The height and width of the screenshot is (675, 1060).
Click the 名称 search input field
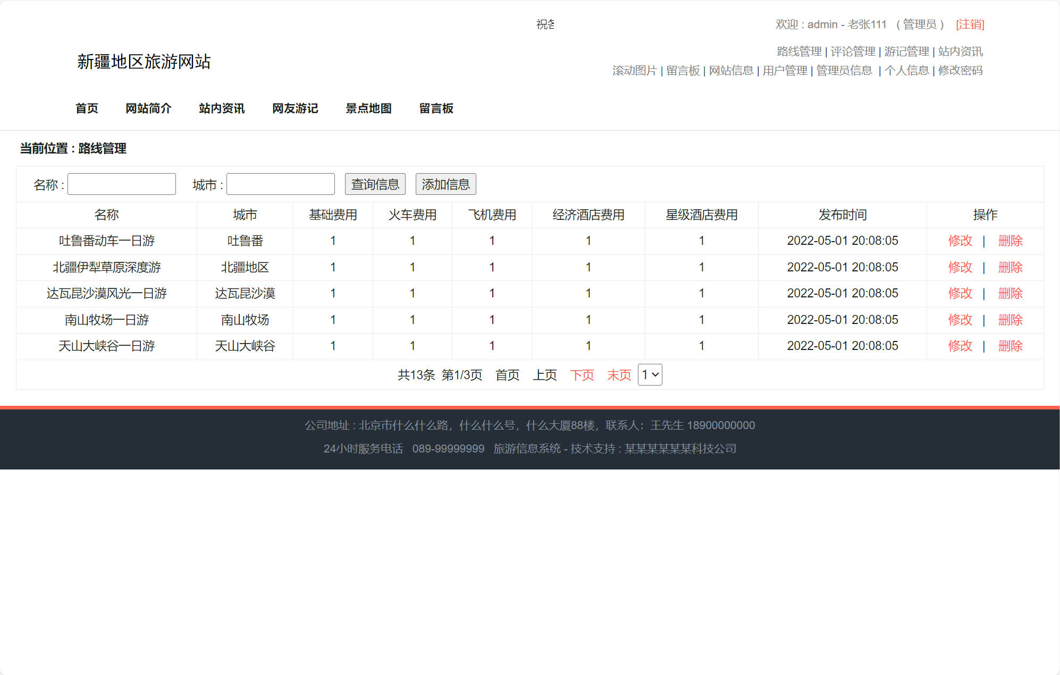point(122,184)
